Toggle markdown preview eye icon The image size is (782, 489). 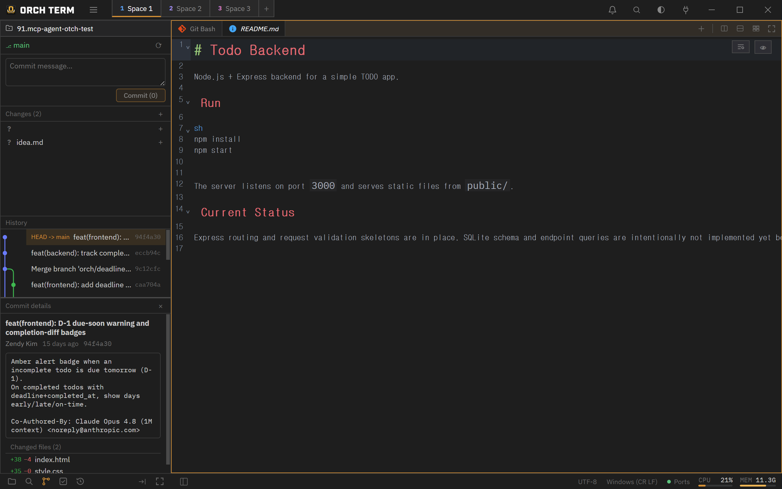click(763, 47)
